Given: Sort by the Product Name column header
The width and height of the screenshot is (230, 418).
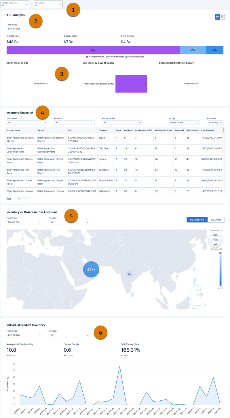Looking at the screenshot, I should tap(21, 130).
